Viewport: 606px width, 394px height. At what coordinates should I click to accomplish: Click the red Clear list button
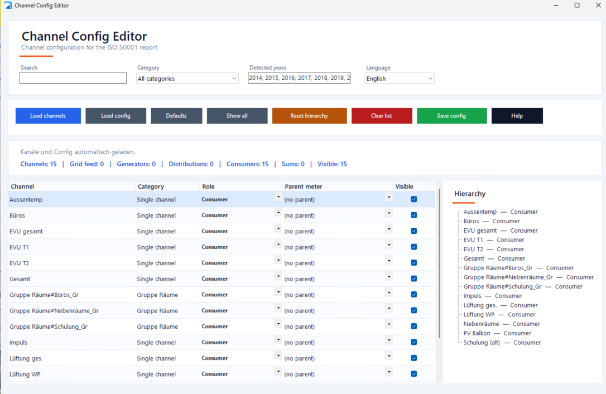pos(382,116)
